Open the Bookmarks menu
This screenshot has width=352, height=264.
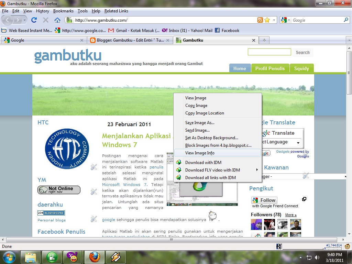click(x=63, y=11)
